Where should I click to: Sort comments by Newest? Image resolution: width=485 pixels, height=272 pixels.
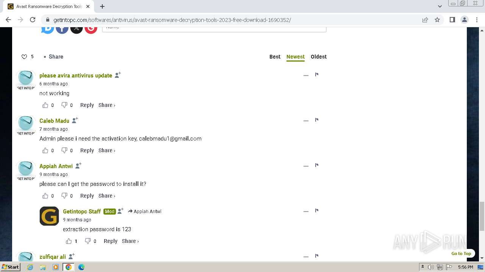pyautogui.click(x=296, y=57)
